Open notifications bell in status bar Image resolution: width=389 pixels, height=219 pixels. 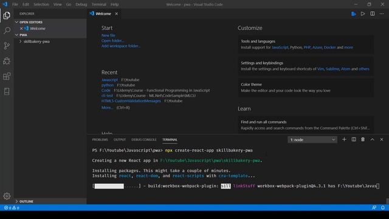click(x=383, y=207)
